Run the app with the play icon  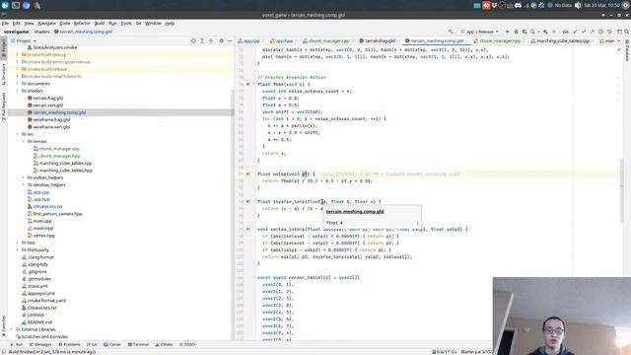[508, 32]
